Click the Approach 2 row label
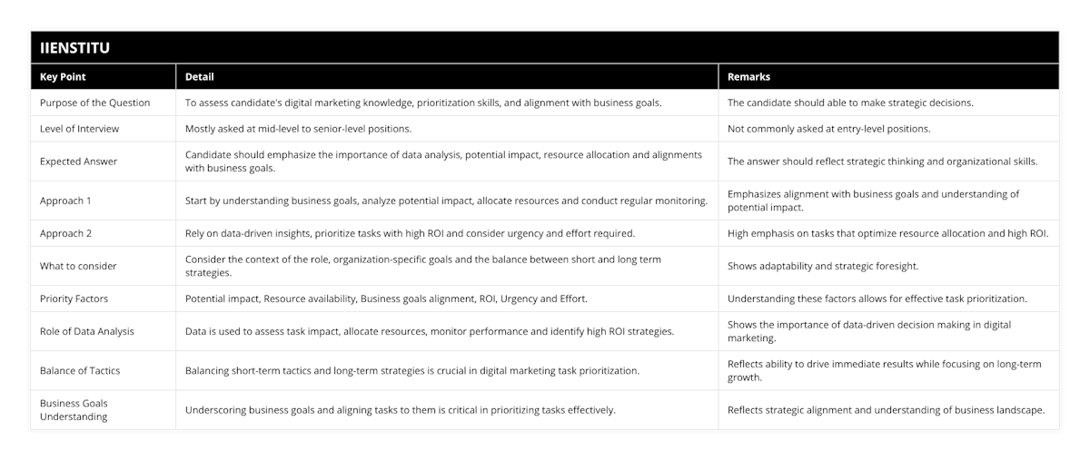Viewport: 1090px width, 460px height. (65, 233)
